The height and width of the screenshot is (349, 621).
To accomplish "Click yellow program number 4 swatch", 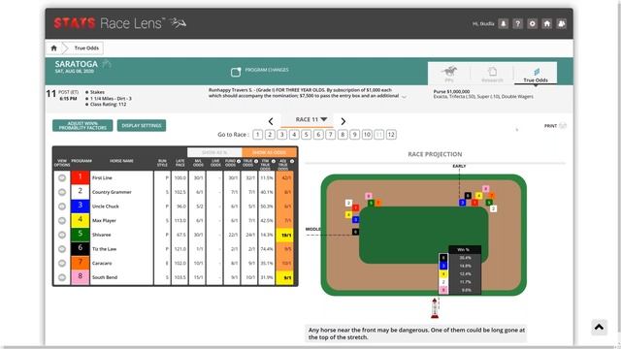I will pyautogui.click(x=80, y=220).
